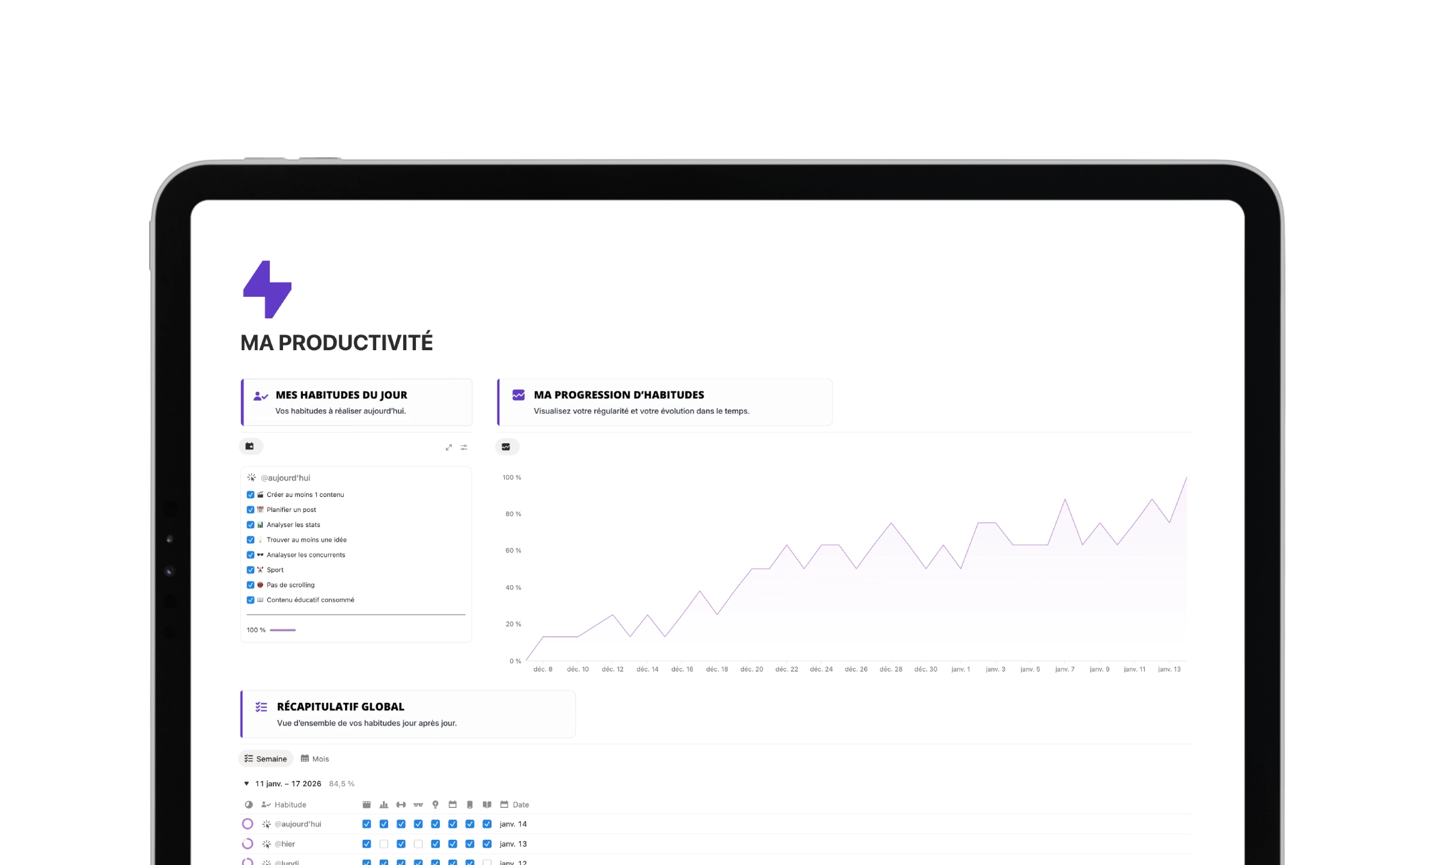Click the chart view icon above graph
Image resolution: width=1435 pixels, height=865 pixels.
[x=506, y=447]
